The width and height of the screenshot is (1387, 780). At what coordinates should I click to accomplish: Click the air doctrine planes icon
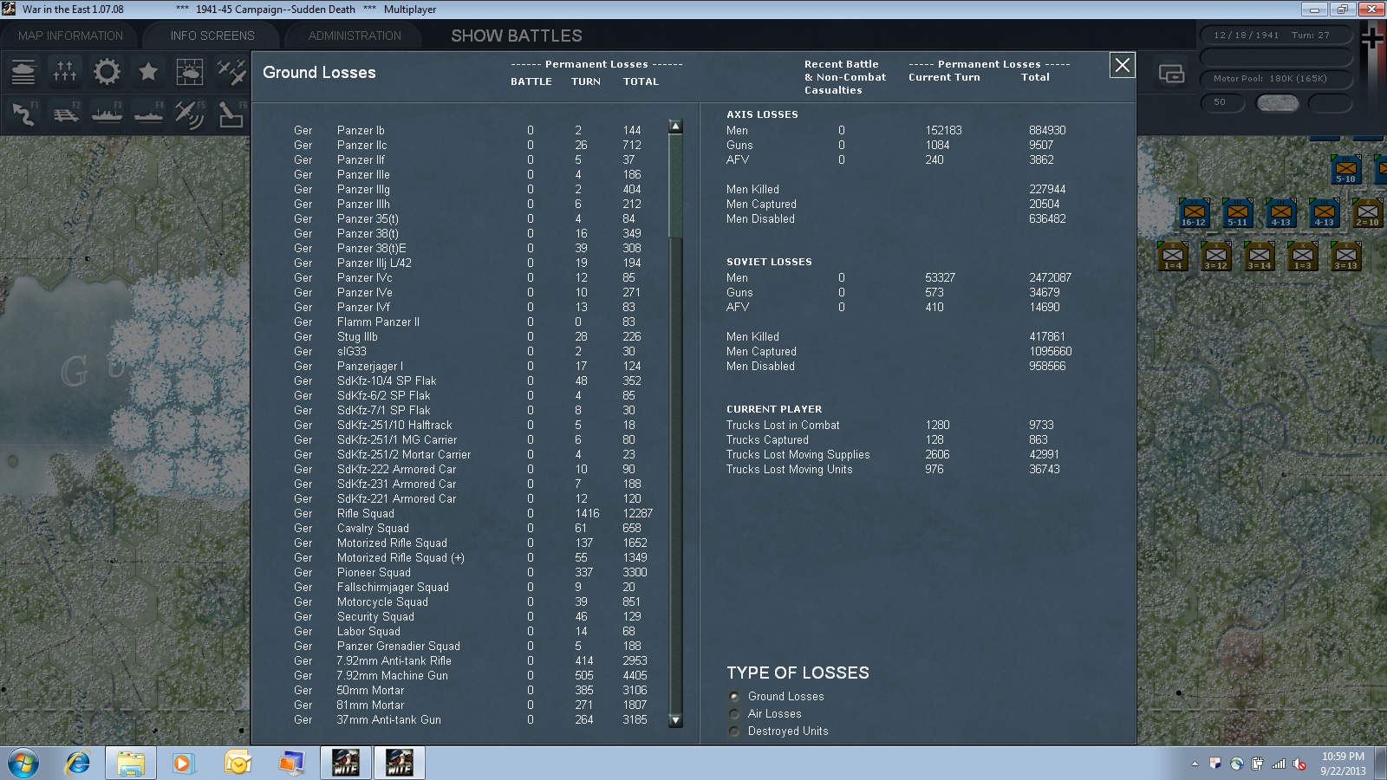point(231,72)
